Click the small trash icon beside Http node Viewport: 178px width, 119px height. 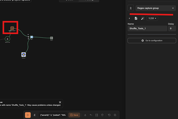click(x=28, y=39)
